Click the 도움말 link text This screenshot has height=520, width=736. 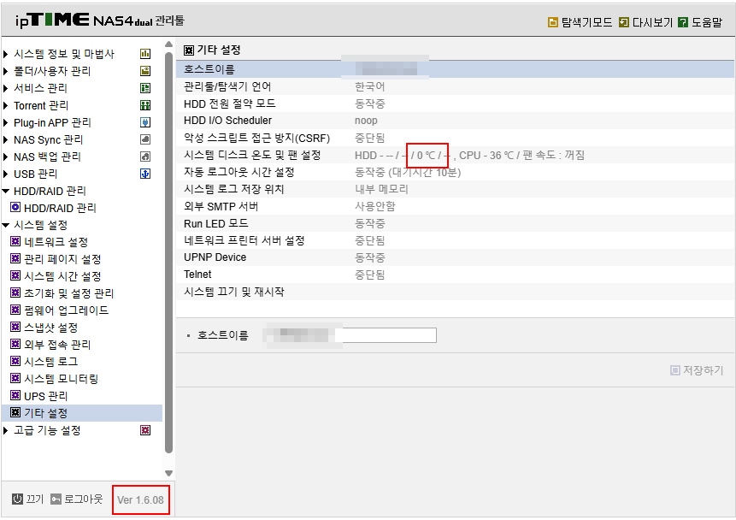[707, 22]
